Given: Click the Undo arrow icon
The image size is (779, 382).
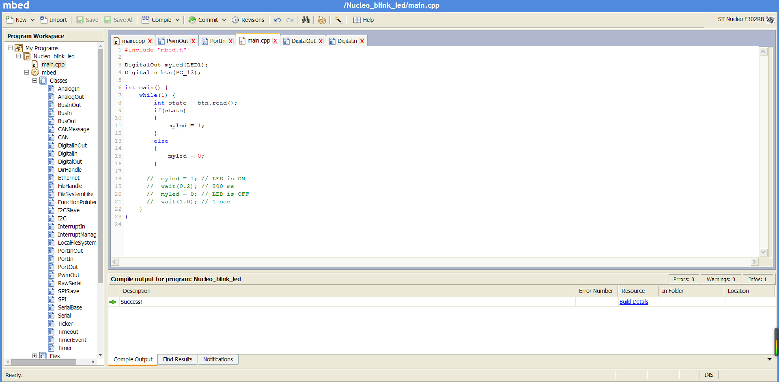Looking at the screenshot, I should pos(278,20).
